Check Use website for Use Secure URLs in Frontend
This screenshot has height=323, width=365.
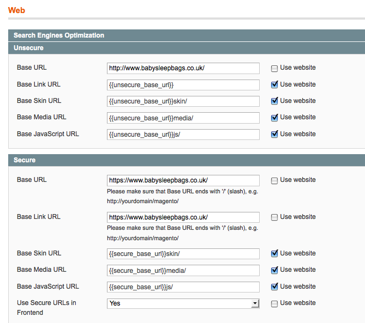(x=274, y=304)
